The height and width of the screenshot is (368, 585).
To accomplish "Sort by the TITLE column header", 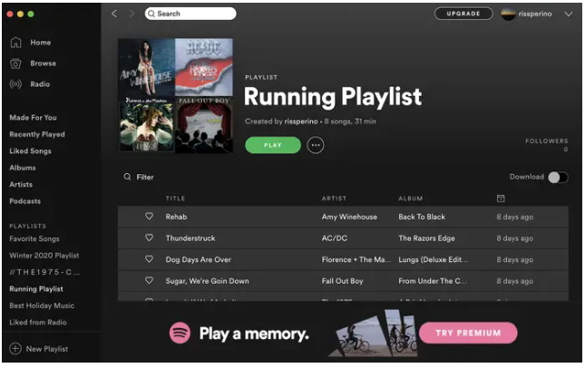I will 175,199.
